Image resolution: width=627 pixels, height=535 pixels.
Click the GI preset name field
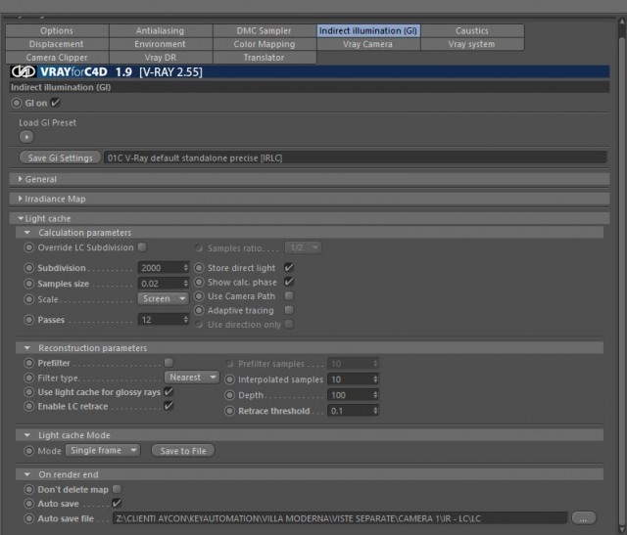[355, 157]
